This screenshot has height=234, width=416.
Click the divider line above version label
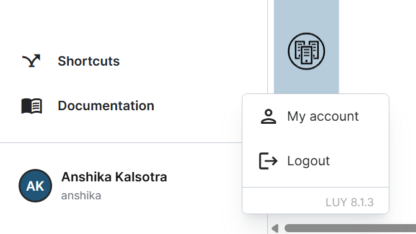tap(316, 187)
